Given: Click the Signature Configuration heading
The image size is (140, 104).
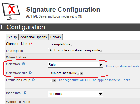Looking at the screenshot, I should pos(63,10).
